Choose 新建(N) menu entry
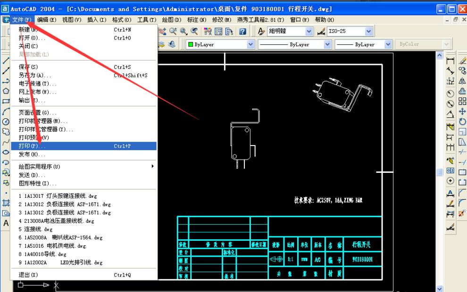The height and width of the screenshot is (292, 467). click(x=83, y=30)
